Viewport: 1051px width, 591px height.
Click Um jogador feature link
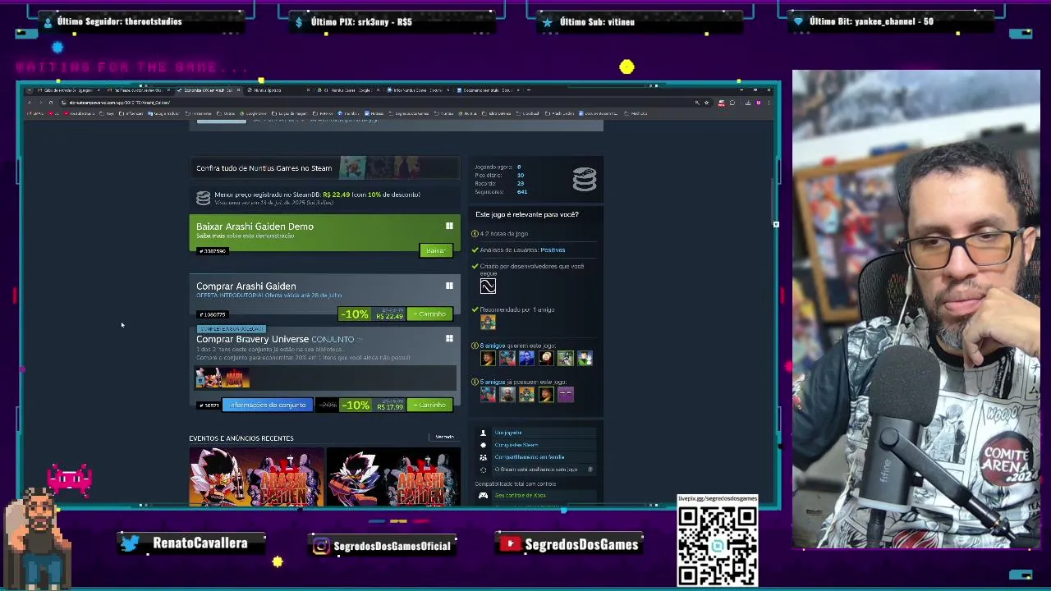click(508, 433)
